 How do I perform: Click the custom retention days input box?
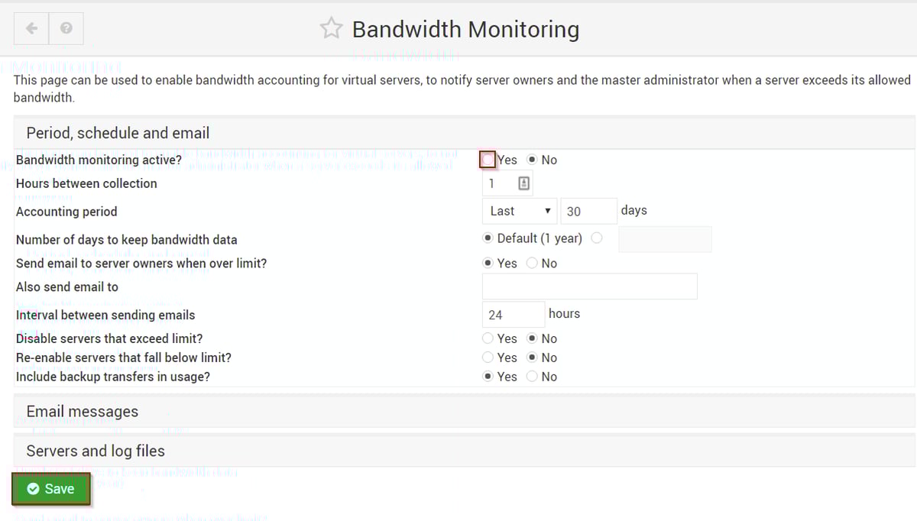tap(664, 239)
